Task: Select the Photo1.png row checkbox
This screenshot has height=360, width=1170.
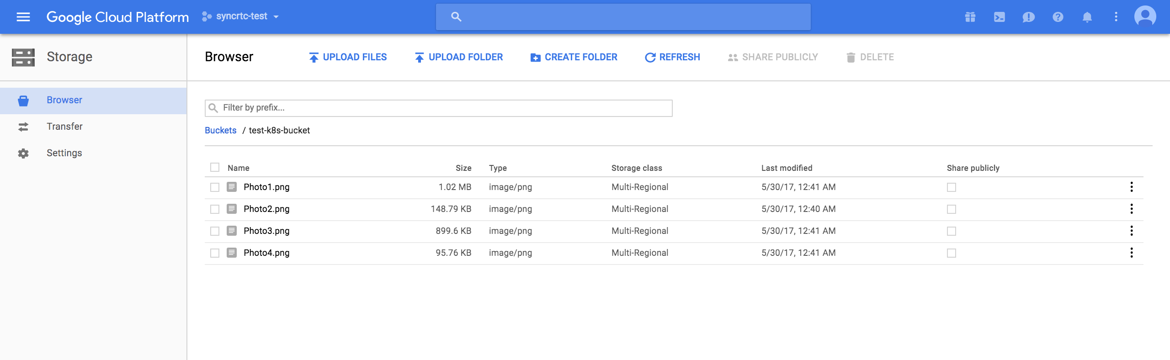Action: point(215,187)
